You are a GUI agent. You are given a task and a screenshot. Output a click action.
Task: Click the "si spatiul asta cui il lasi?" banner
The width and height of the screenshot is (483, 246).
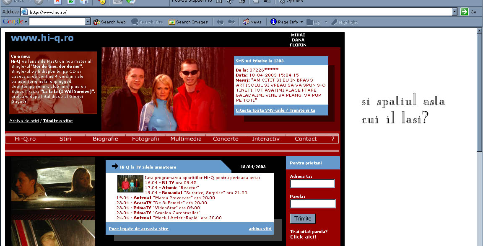click(403, 109)
